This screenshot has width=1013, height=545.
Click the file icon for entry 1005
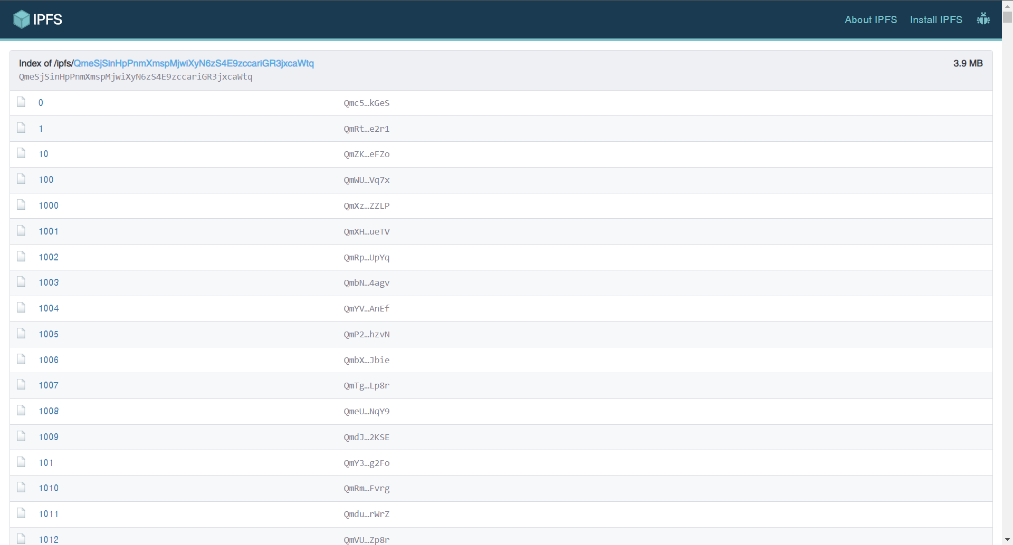(21, 333)
